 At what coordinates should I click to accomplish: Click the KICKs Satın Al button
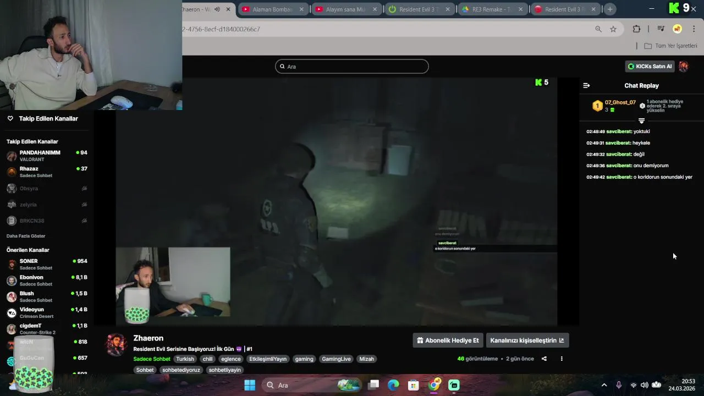click(x=650, y=67)
